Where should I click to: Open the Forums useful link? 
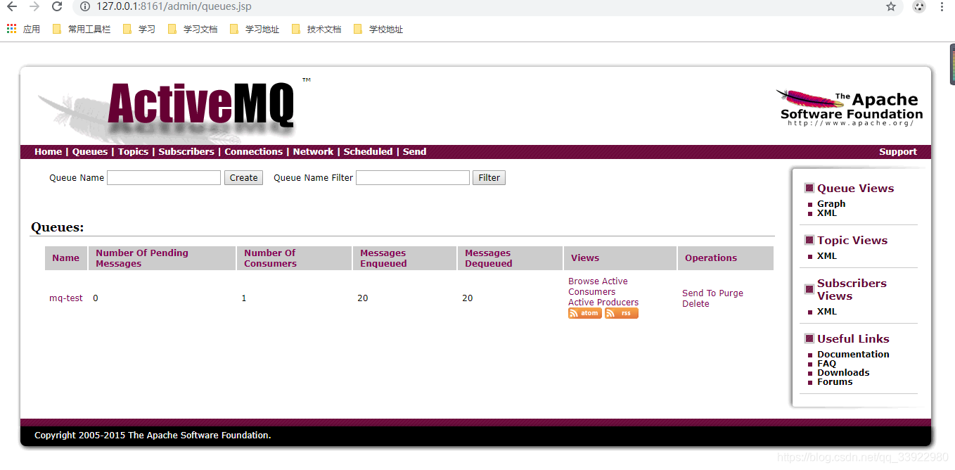[x=835, y=382]
